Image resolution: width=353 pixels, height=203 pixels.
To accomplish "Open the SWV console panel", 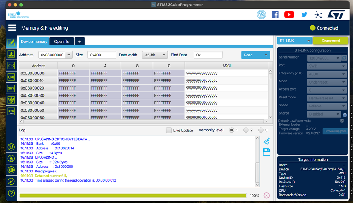I will click(x=11, y=88).
